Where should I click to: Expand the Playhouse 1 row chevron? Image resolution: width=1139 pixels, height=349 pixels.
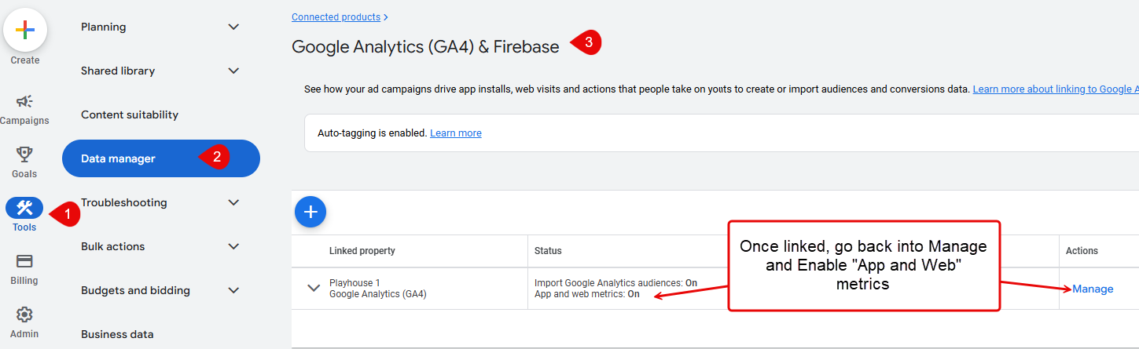314,288
